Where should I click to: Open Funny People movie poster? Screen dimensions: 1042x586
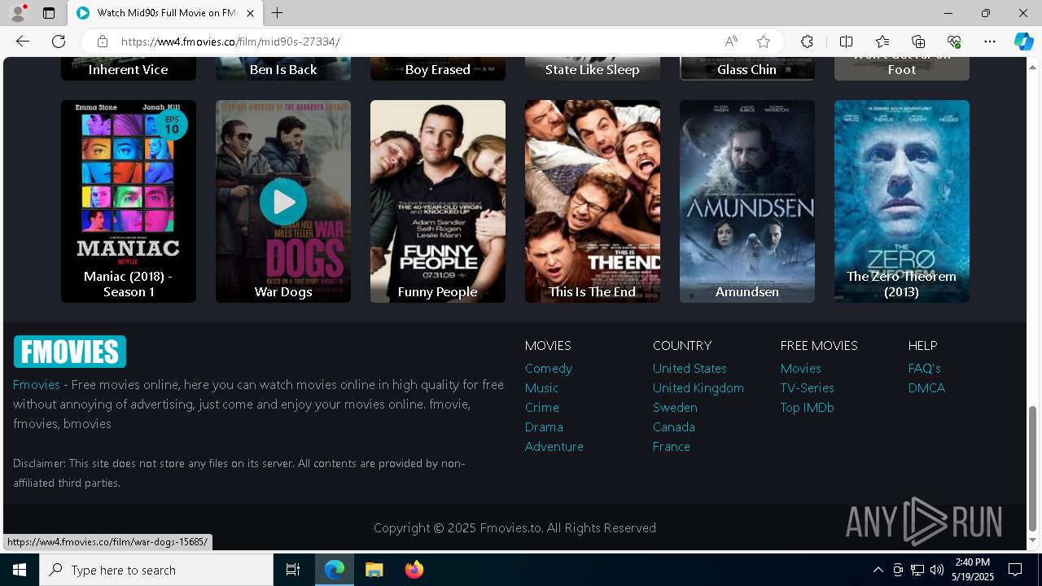pos(438,201)
